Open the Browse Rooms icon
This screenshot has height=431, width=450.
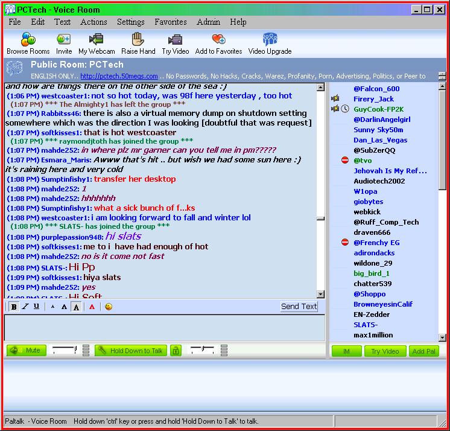28,39
